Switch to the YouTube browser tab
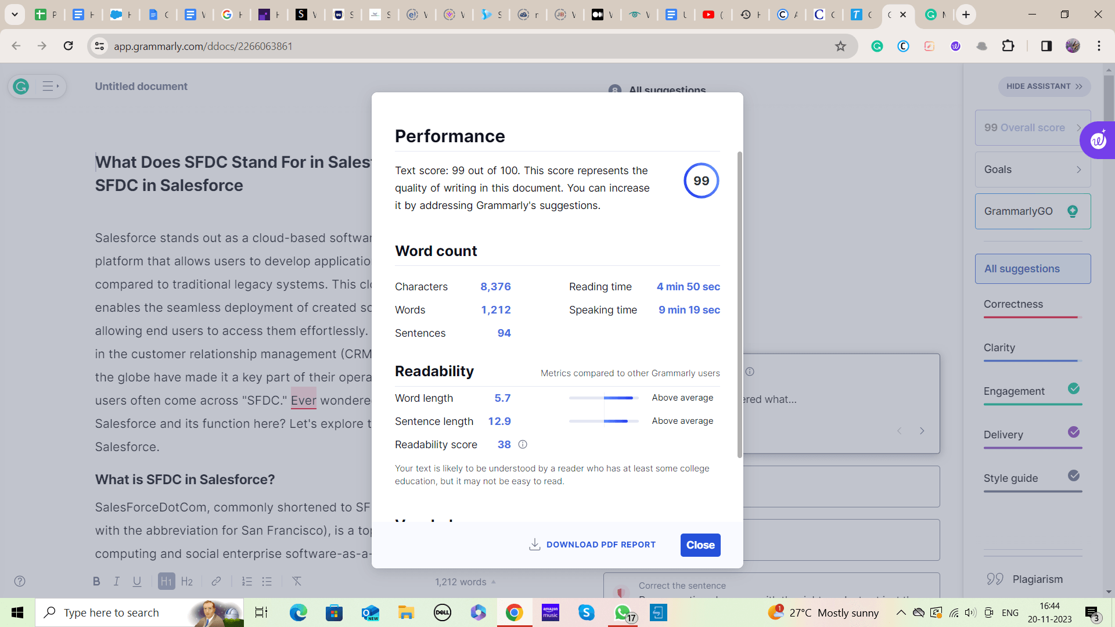1115x627 pixels. pyautogui.click(x=714, y=15)
